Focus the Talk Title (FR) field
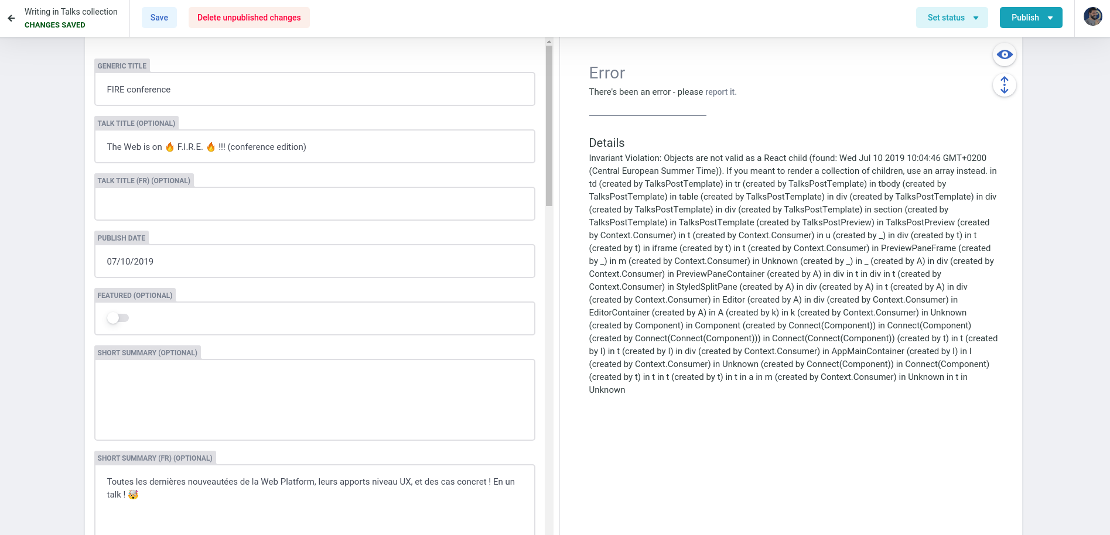Screen dimensions: 1110x535 click(315, 204)
